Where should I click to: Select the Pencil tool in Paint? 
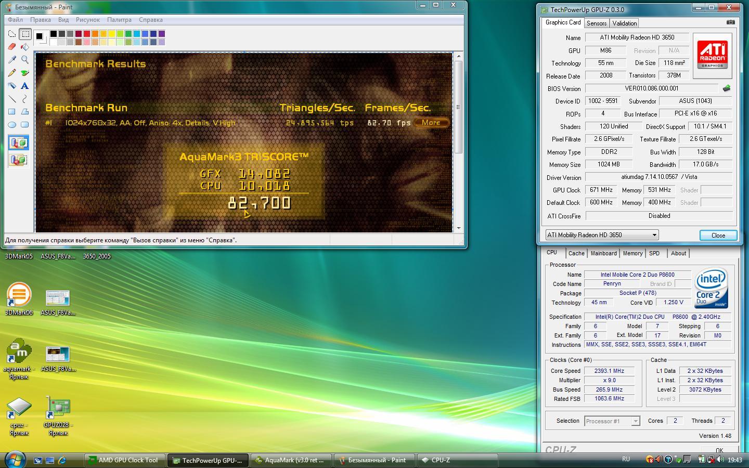[x=12, y=73]
